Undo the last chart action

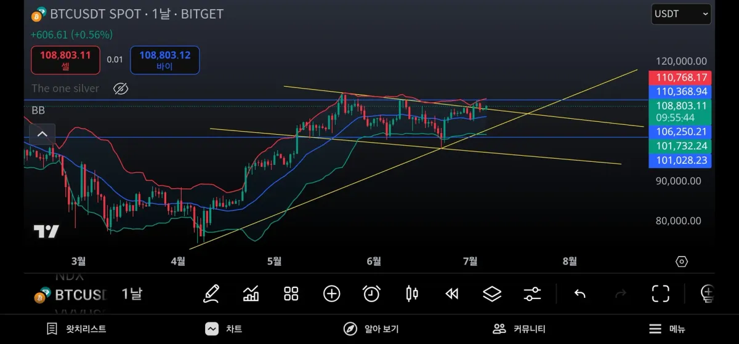click(x=579, y=294)
